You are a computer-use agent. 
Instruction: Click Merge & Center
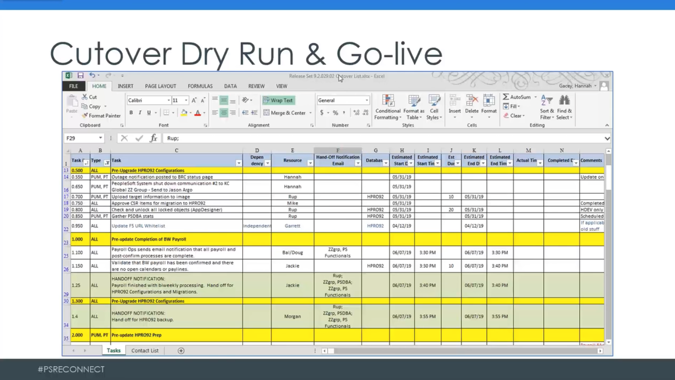coord(285,112)
